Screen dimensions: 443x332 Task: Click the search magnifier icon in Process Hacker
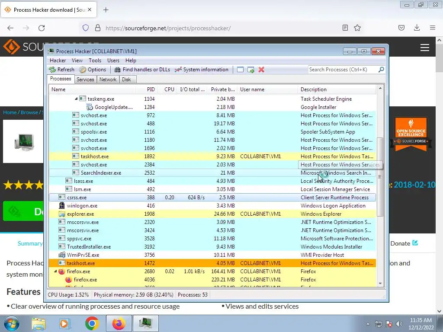(381, 70)
